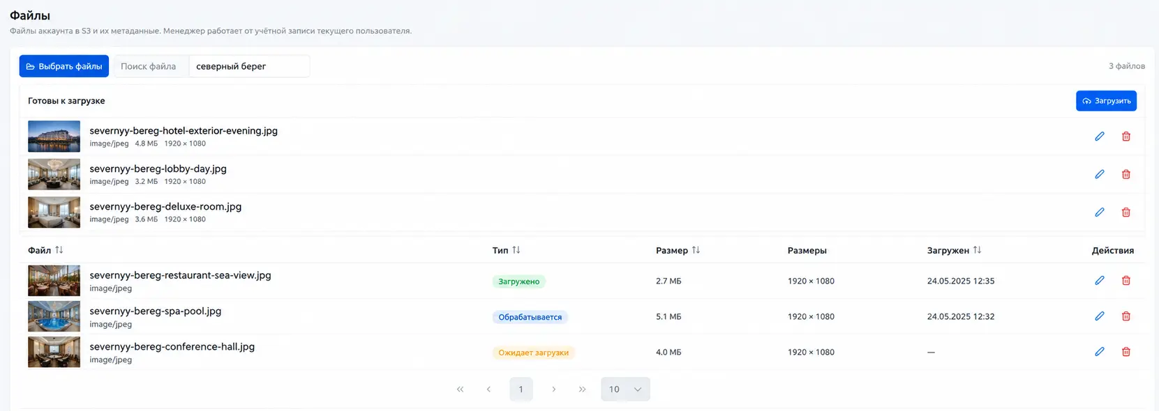Open the deluxe-room image thumbnail
This screenshot has height=411, width=1159.
(54, 212)
